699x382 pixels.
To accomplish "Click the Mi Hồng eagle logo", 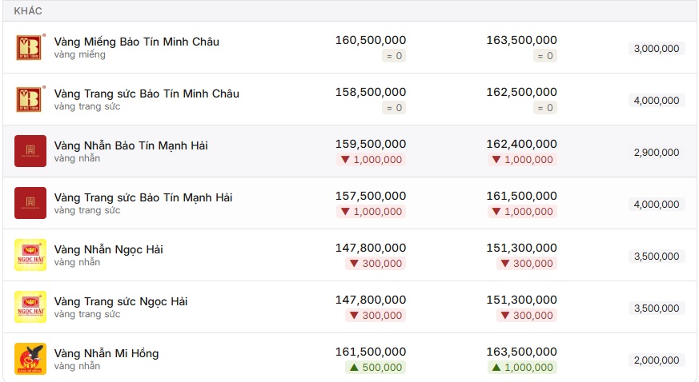I will point(30,359).
